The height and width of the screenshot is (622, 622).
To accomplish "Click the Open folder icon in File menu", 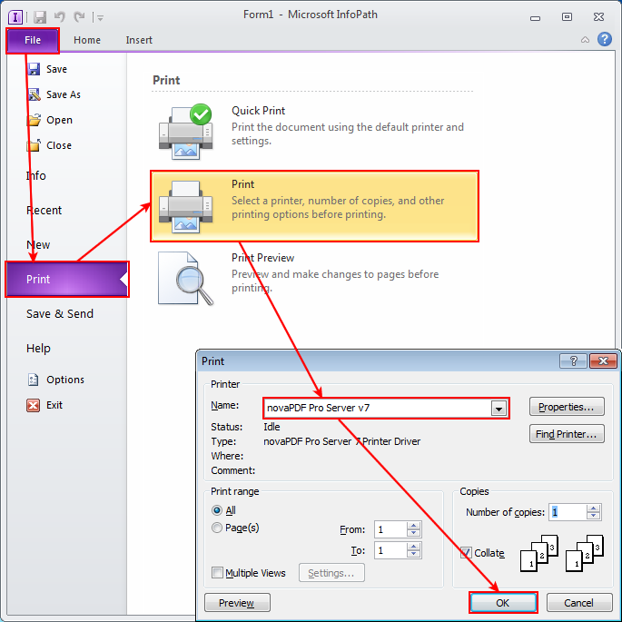I will (34, 120).
